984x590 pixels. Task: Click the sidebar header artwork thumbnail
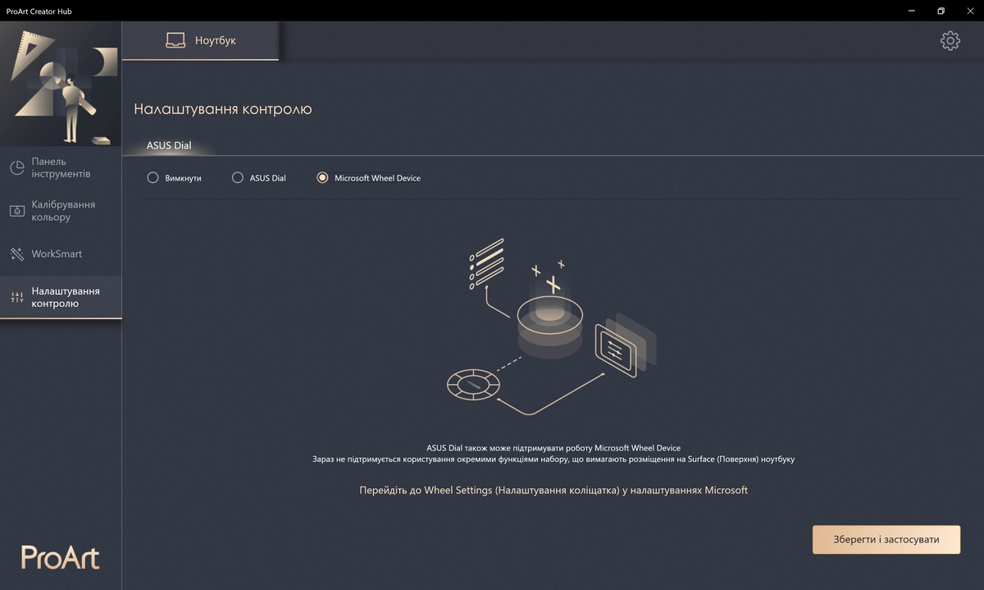(61, 85)
